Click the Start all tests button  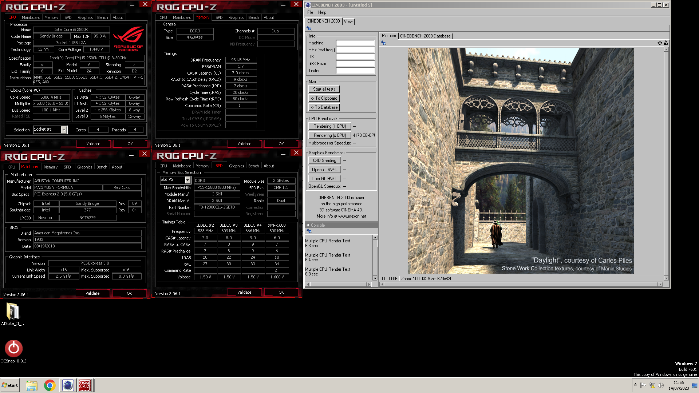pos(324,89)
